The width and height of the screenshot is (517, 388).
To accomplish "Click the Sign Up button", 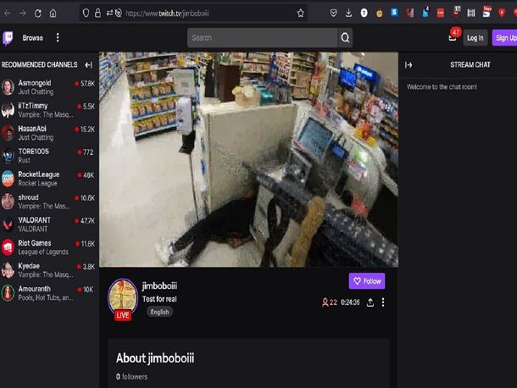I will (x=505, y=38).
